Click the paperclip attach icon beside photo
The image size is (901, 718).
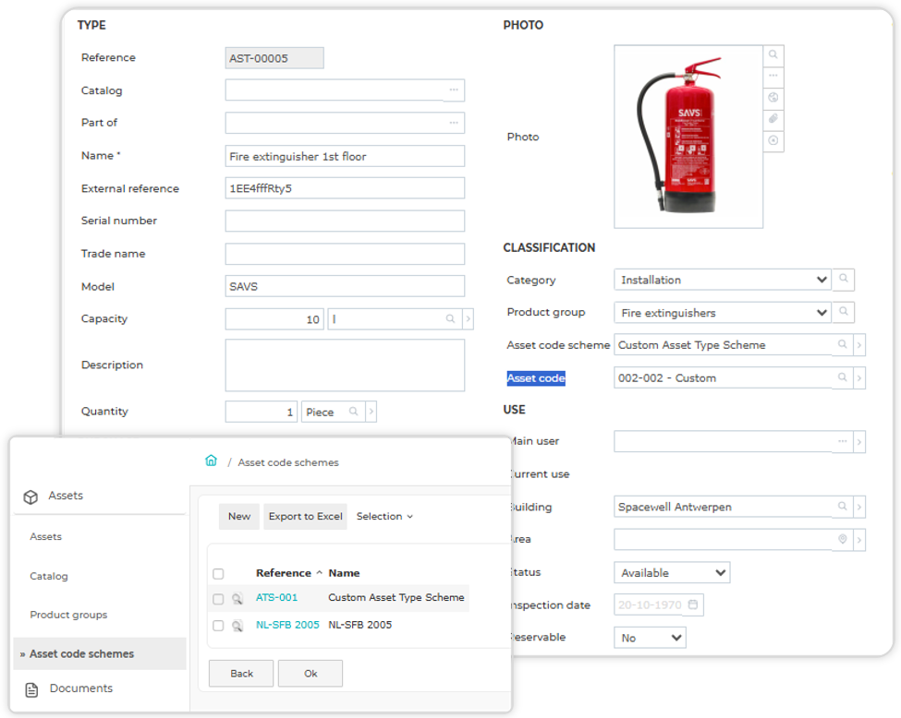pyautogui.click(x=773, y=119)
